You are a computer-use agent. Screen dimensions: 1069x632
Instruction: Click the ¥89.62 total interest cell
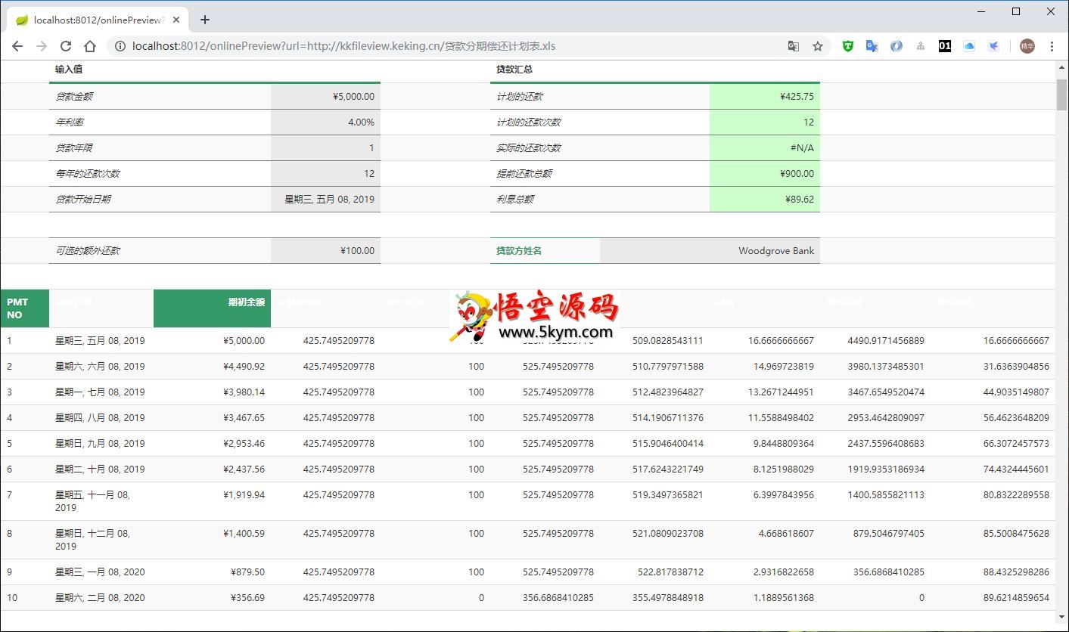click(x=765, y=199)
